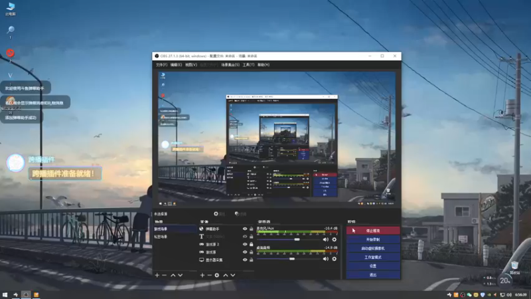531x299 pixels.
Task: Click the OBS icon on taskbar
Action: (26, 295)
